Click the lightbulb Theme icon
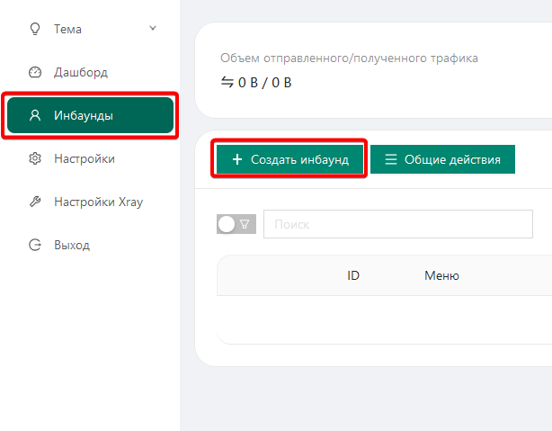The image size is (552, 431). coord(35,29)
